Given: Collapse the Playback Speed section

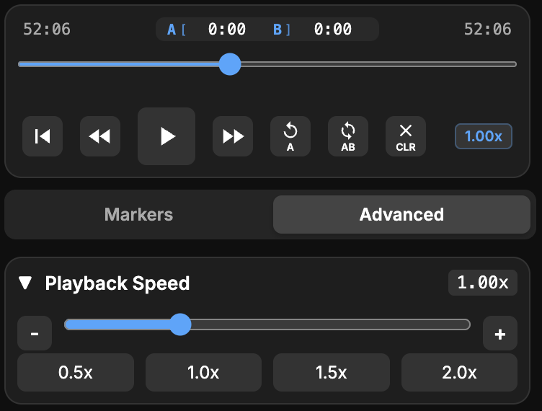Looking at the screenshot, I should [26, 283].
